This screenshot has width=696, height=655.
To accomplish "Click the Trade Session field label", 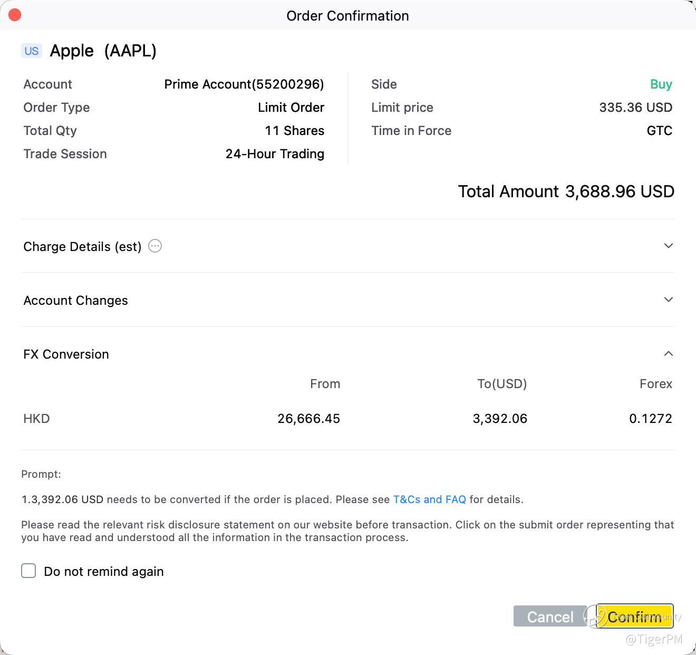I will [65, 154].
